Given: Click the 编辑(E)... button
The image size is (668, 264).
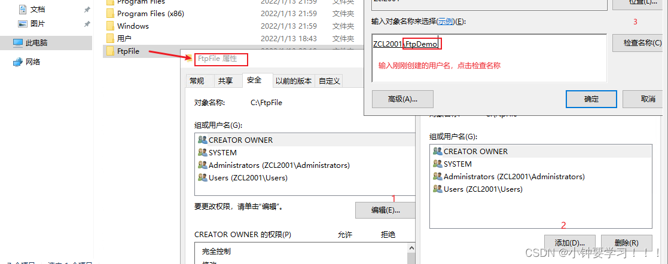Looking at the screenshot, I should [x=385, y=210].
